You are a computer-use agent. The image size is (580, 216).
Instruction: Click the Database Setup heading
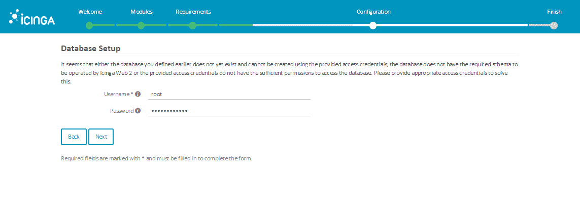91,48
